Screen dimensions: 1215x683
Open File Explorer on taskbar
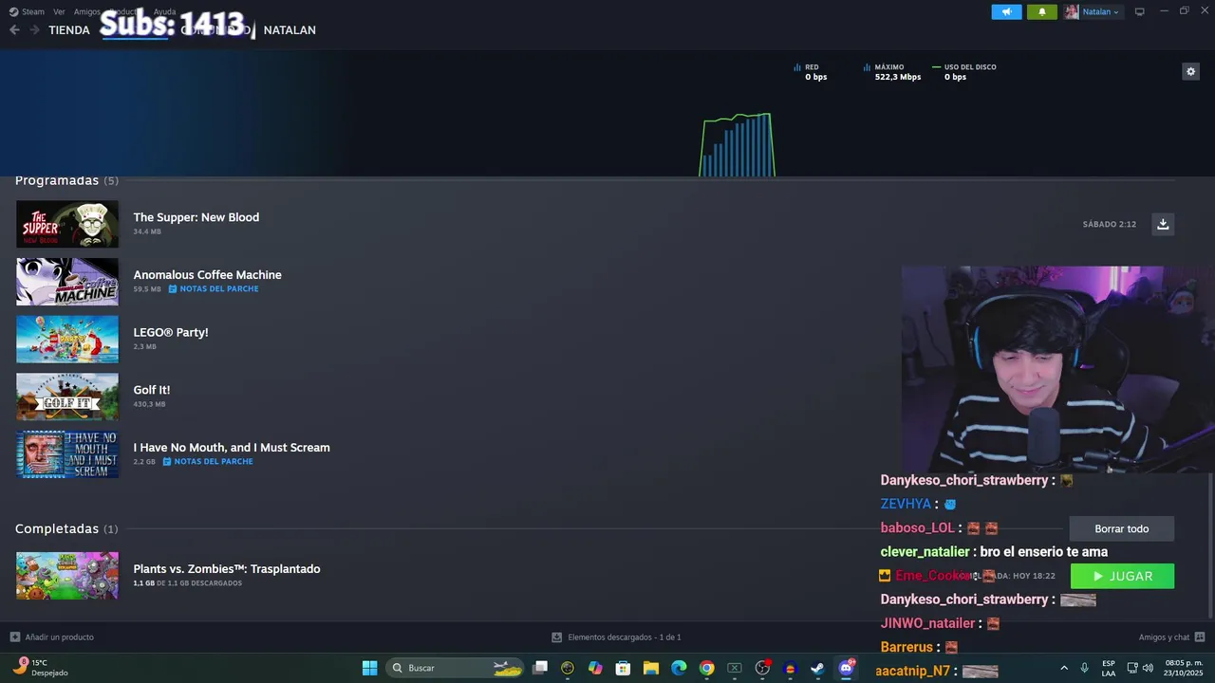[x=651, y=668]
